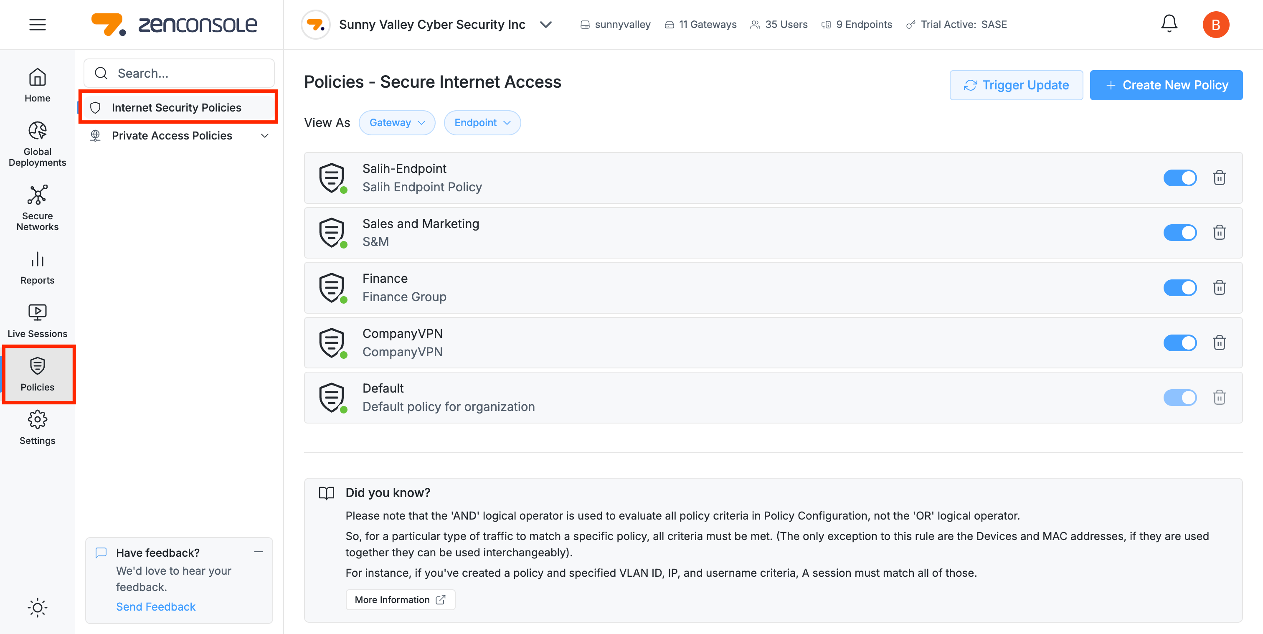Open Settings in left navigation
1263x634 pixels.
point(37,428)
